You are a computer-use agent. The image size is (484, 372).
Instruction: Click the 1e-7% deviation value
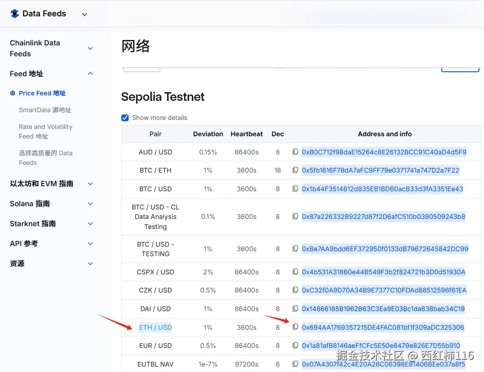click(x=208, y=364)
